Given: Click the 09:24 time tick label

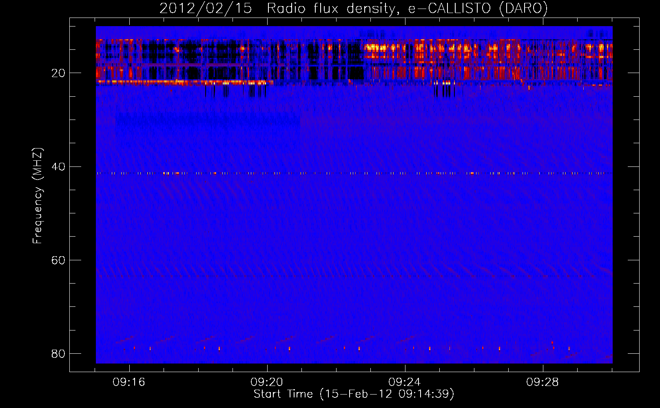Looking at the screenshot, I should (x=405, y=382).
